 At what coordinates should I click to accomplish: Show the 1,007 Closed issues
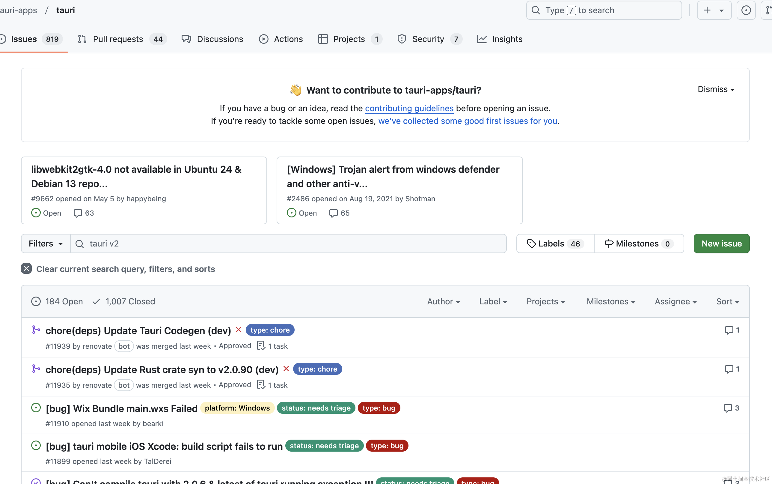pos(124,301)
